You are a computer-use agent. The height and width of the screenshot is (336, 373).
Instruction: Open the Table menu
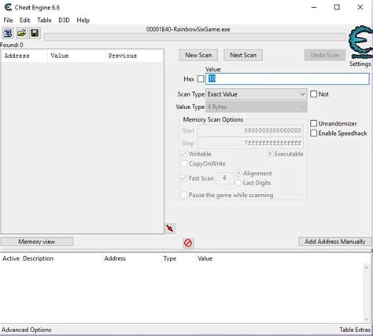pyautogui.click(x=44, y=20)
